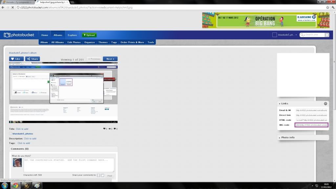336x189 pixels.
Task: Open the W application in taskbar
Action: (x=26, y=186)
